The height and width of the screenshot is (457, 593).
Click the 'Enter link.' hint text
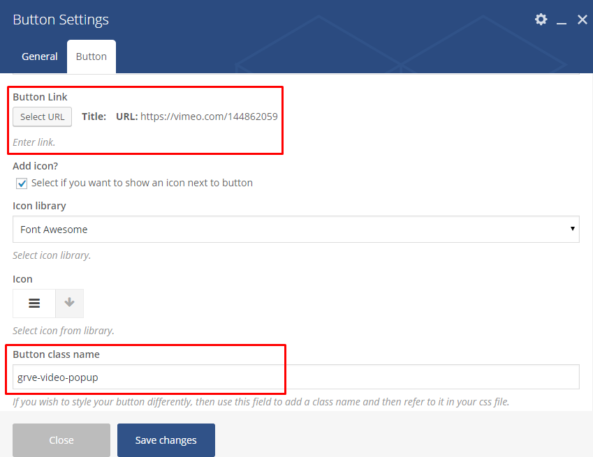click(x=34, y=142)
